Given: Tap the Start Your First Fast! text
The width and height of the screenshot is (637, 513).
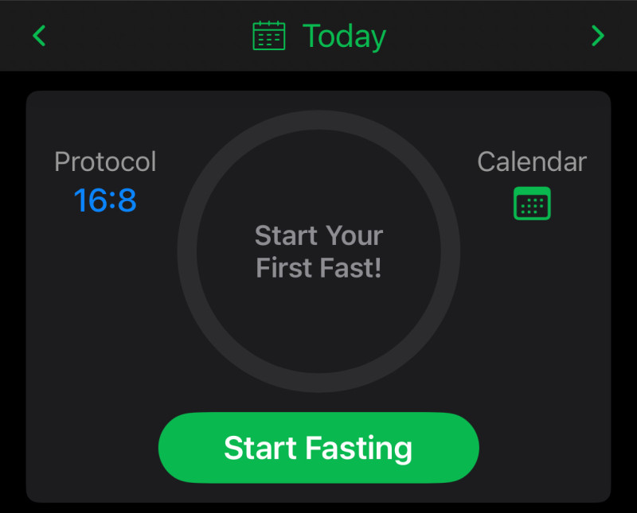Looking at the screenshot, I should pyautogui.click(x=319, y=251).
